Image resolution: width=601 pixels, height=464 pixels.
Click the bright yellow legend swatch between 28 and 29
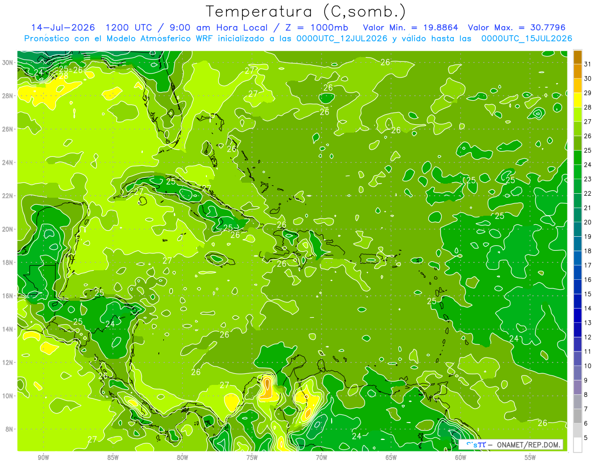tap(577, 100)
